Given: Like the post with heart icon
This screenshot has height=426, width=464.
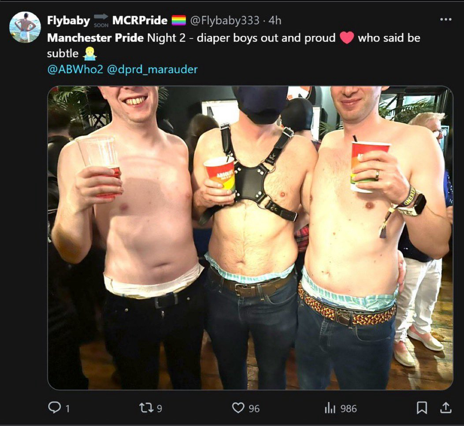Looking at the screenshot, I should [238, 408].
